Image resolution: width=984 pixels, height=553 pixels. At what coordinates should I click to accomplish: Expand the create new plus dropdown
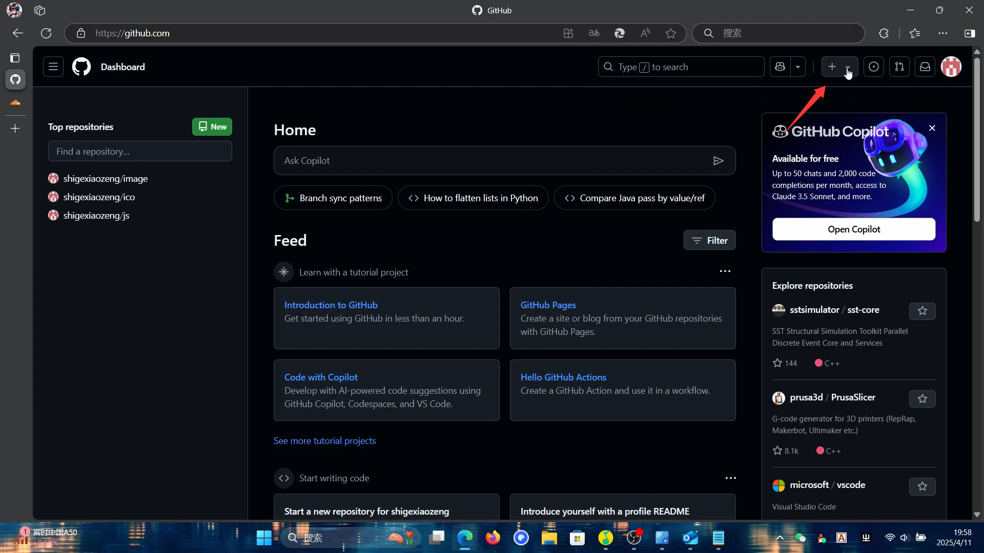(839, 67)
